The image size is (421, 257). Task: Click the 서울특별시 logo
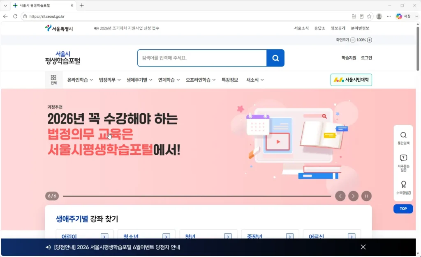(x=59, y=28)
